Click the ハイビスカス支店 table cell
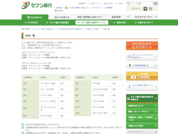 [101, 89]
